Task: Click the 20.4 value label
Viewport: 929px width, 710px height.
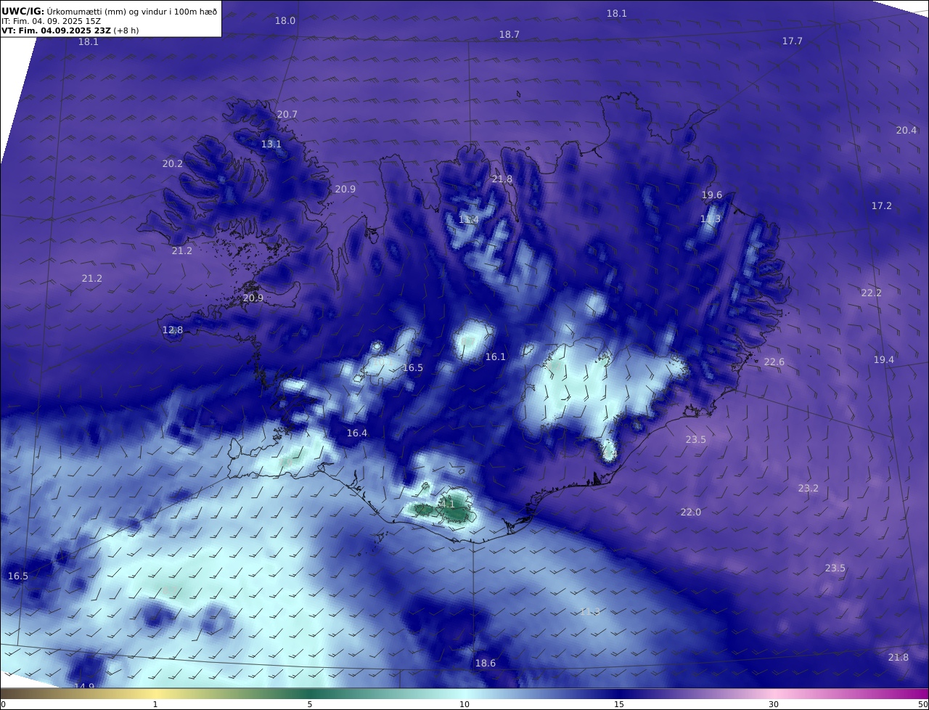Action: click(907, 130)
